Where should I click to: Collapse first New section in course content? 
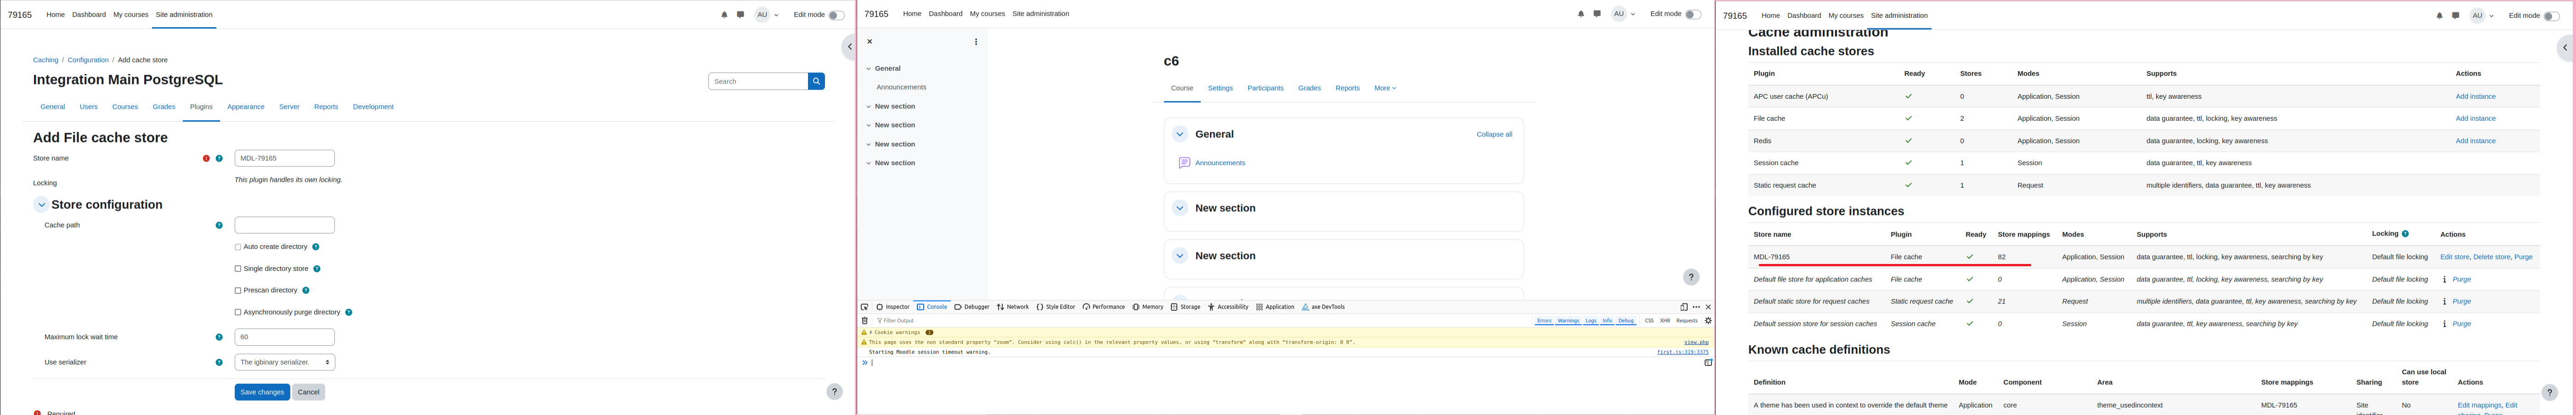click(x=1180, y=208)
